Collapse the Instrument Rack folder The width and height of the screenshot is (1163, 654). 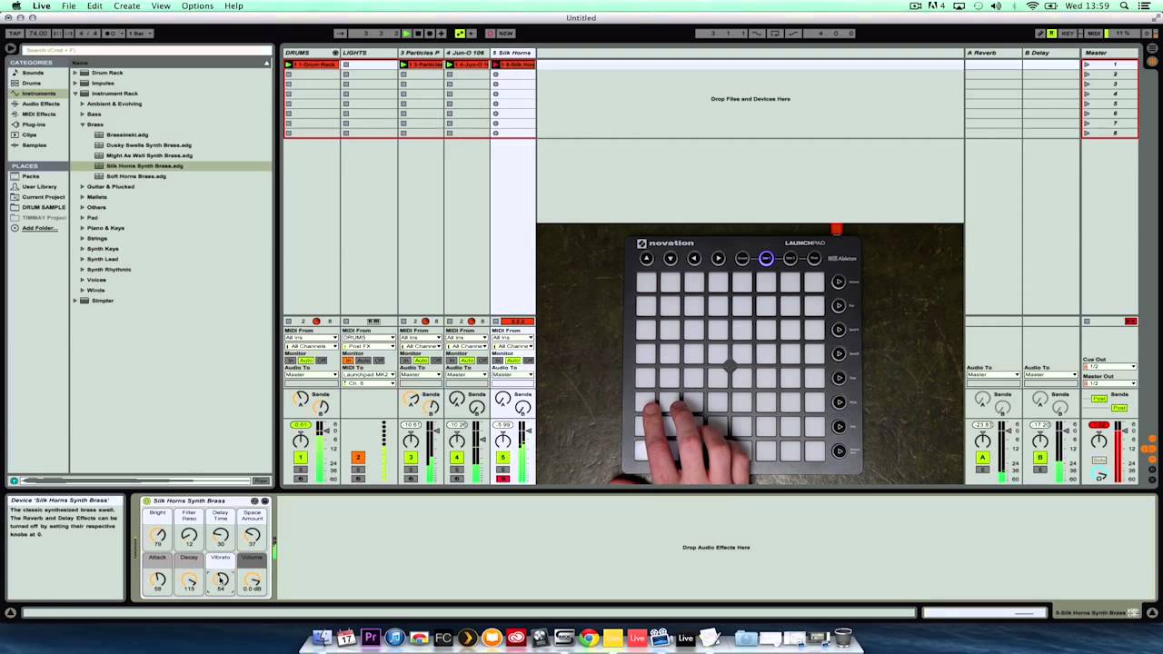pyautogui.click(x=76, y=94)
